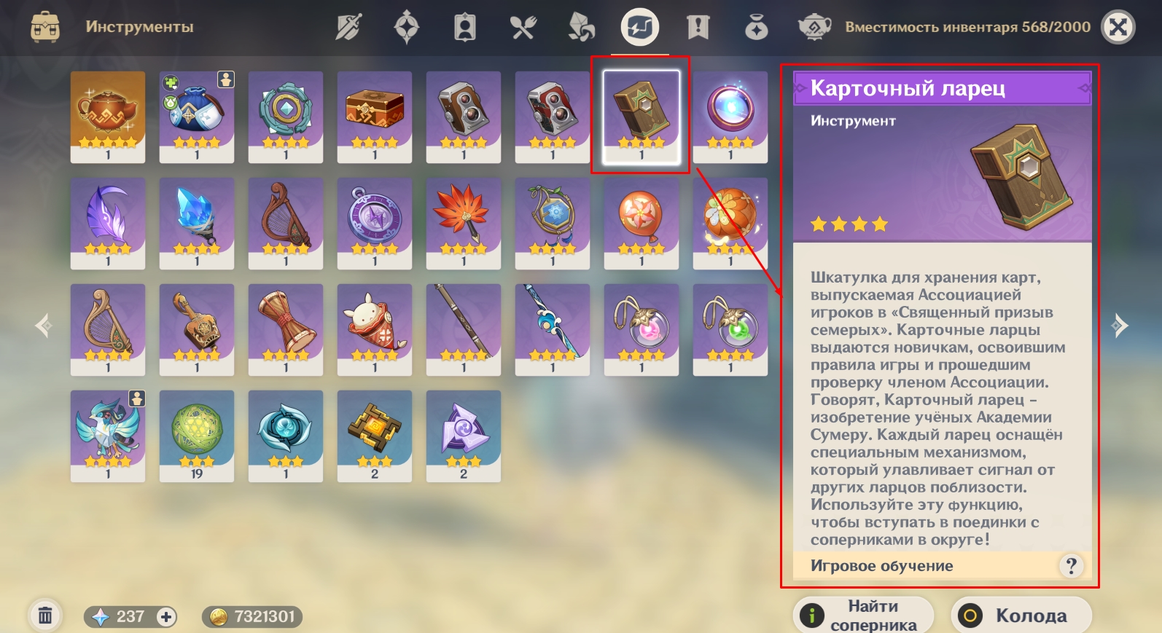This screenshot has height=633, width=1162.
Task: Add primogems with the plus button
Action: 166,617
